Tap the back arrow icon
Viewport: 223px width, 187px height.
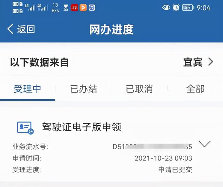10,29
